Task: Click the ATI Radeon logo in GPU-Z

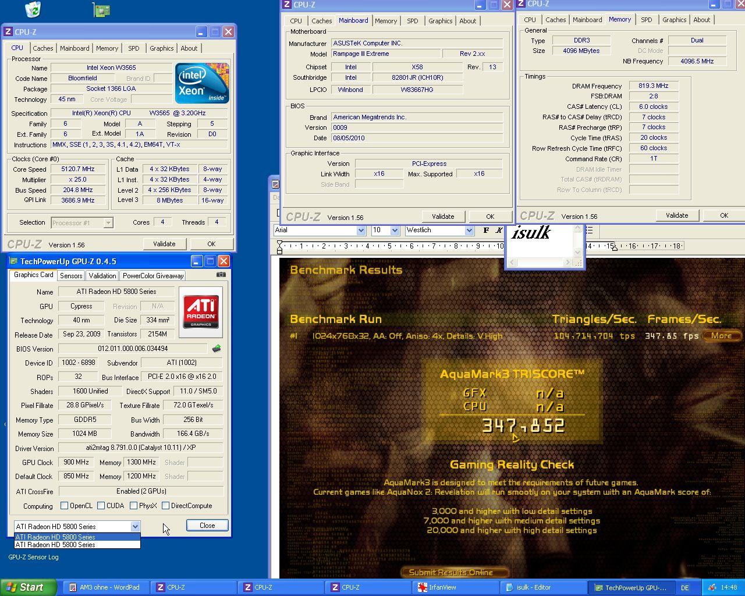Action: pyautogui.click(x=201, y=312)
